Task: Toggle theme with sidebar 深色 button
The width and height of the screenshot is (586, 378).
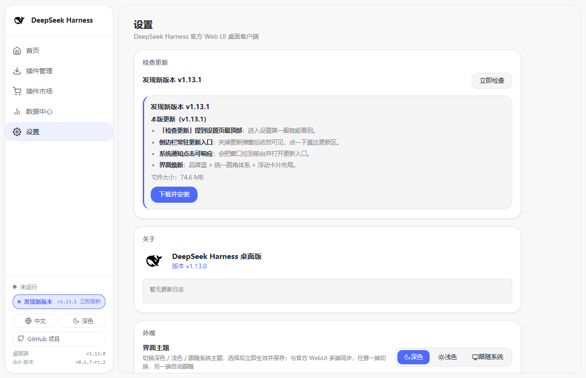Action: pos(83,321)
